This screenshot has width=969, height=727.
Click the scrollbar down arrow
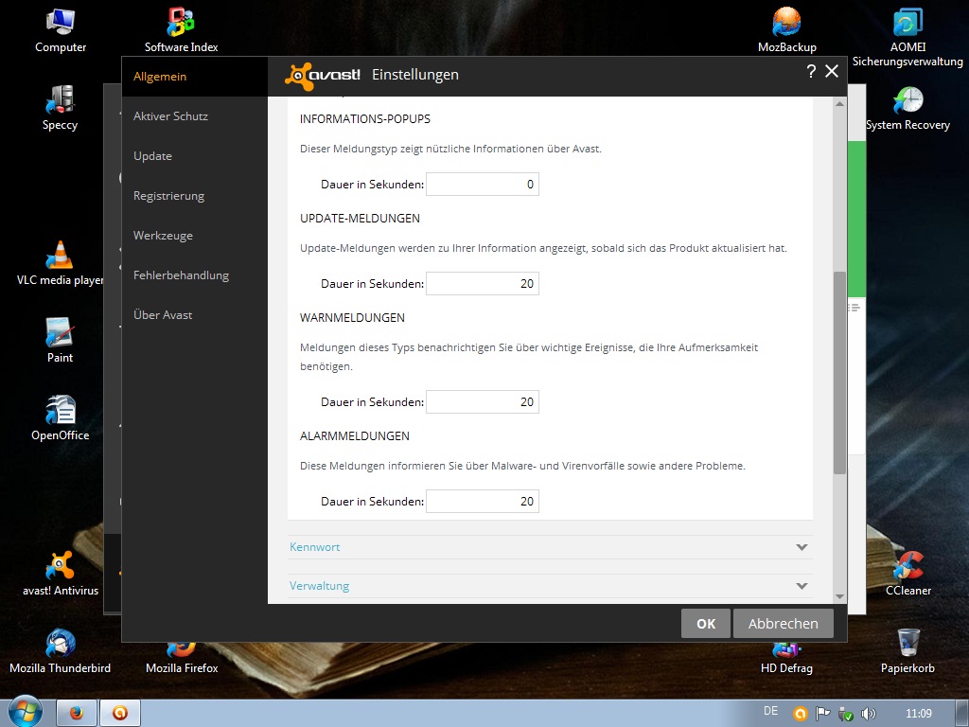(839, 596)
